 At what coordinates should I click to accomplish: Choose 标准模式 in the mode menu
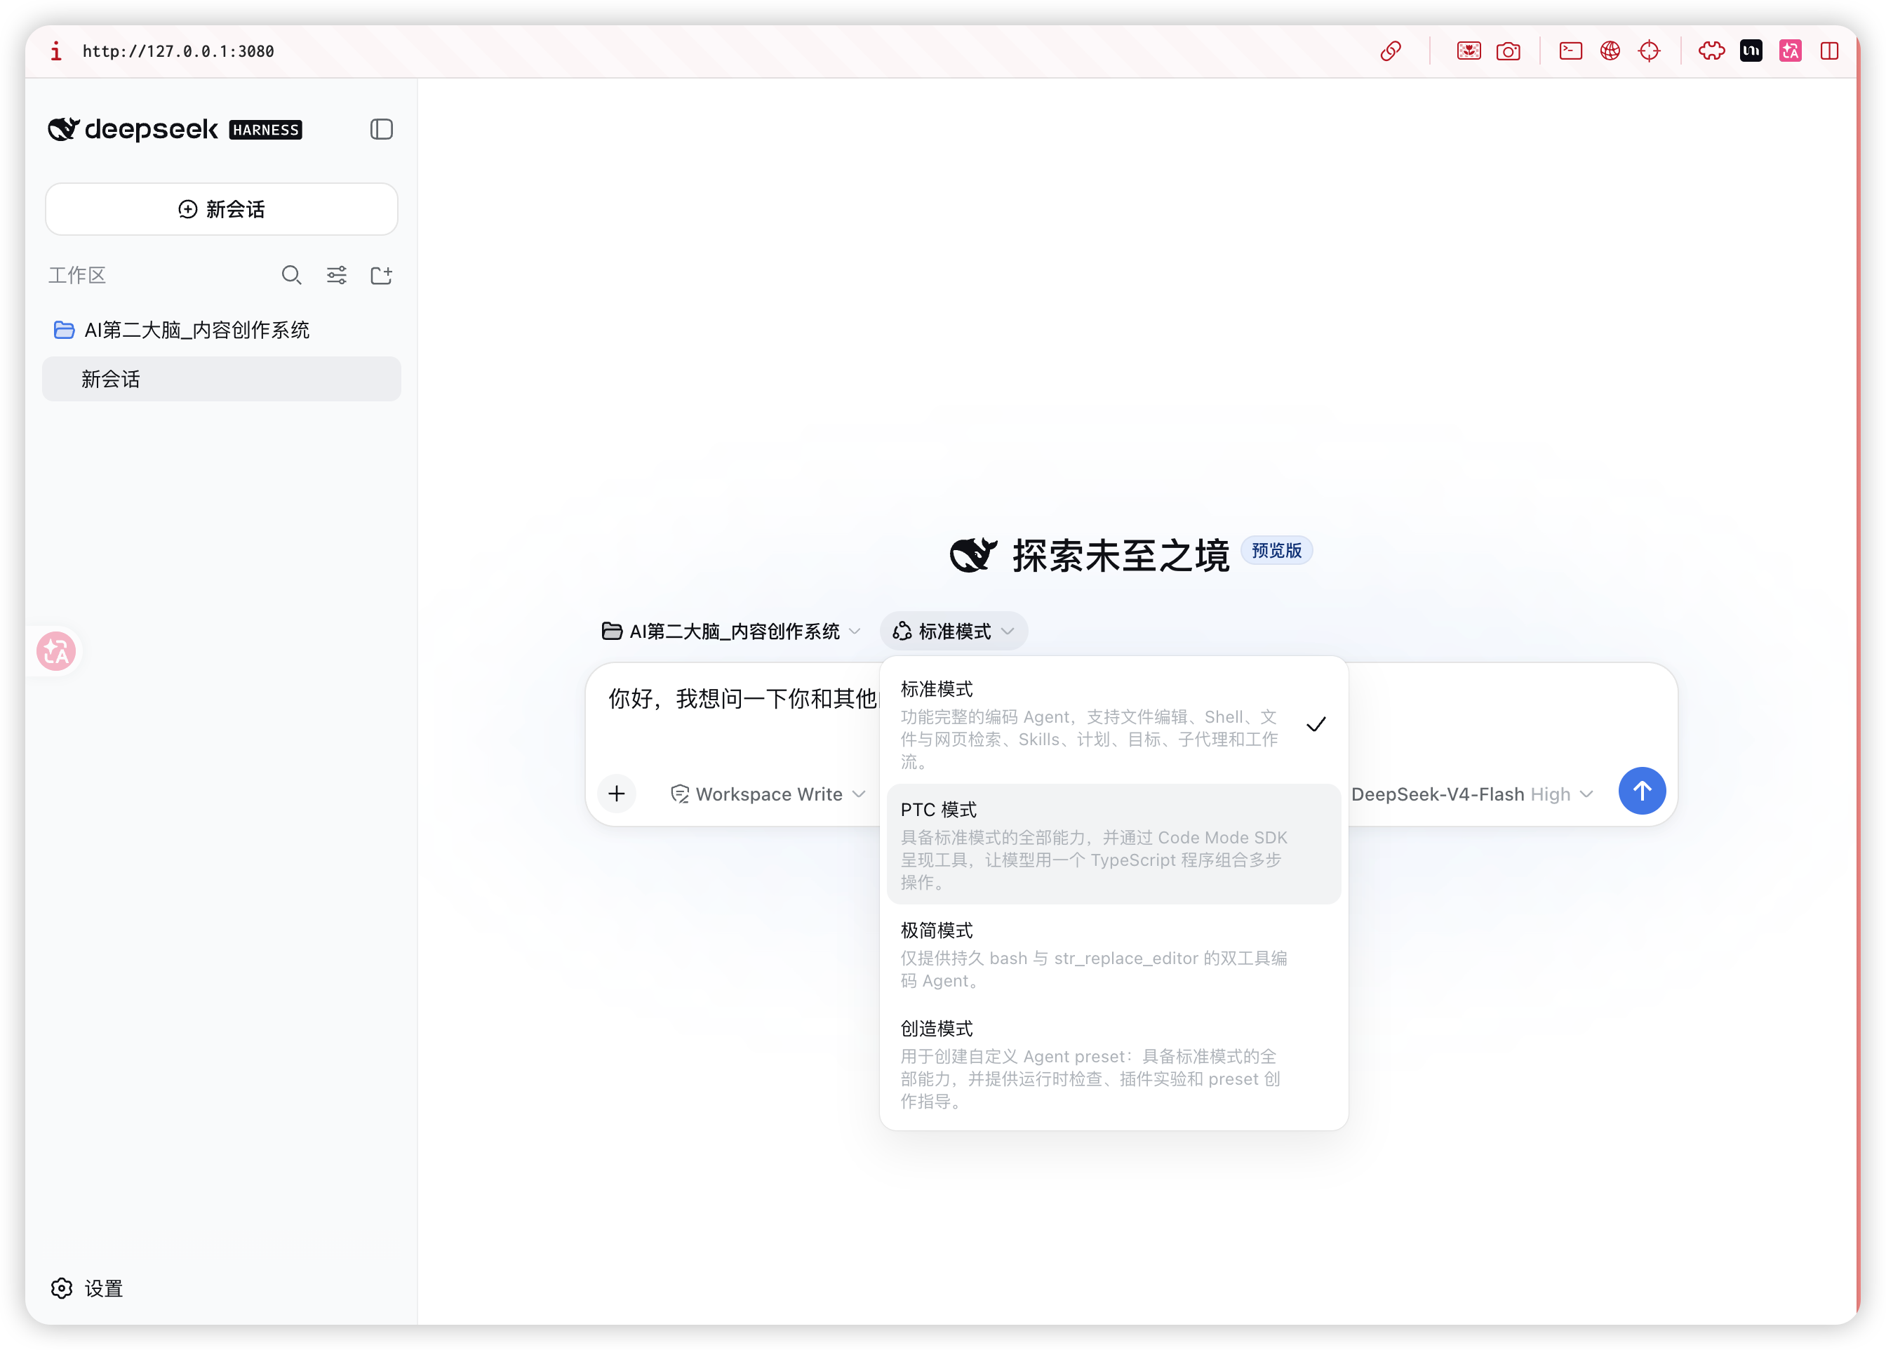pos(1113,724)
